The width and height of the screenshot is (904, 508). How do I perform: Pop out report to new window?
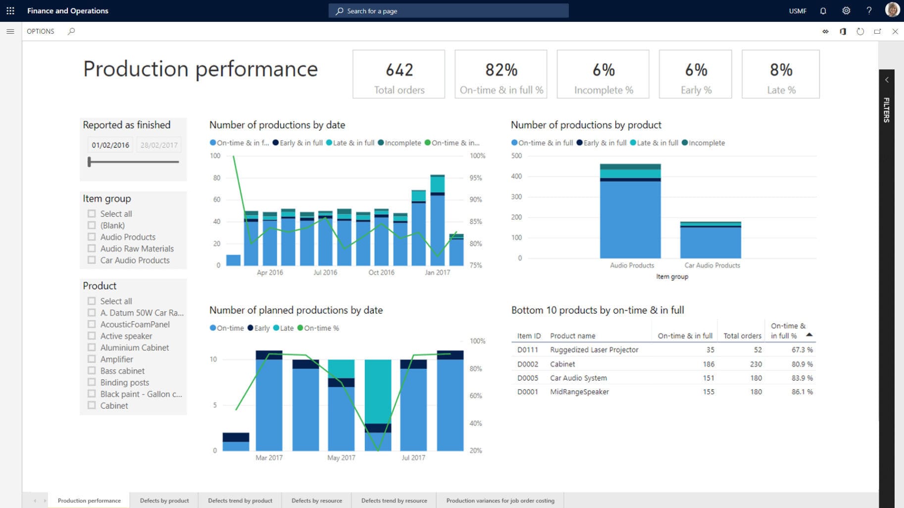(x=878, y=31)
